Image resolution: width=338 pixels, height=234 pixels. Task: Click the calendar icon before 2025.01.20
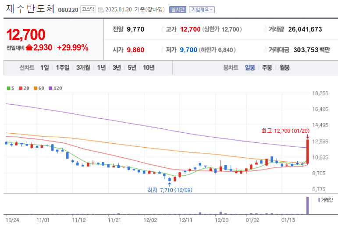pos(101,10)
